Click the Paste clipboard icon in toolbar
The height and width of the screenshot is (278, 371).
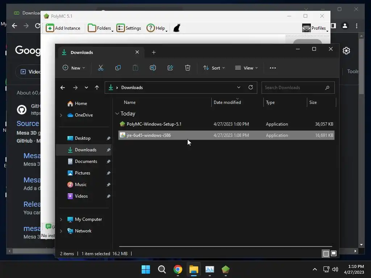pos(136,68)
